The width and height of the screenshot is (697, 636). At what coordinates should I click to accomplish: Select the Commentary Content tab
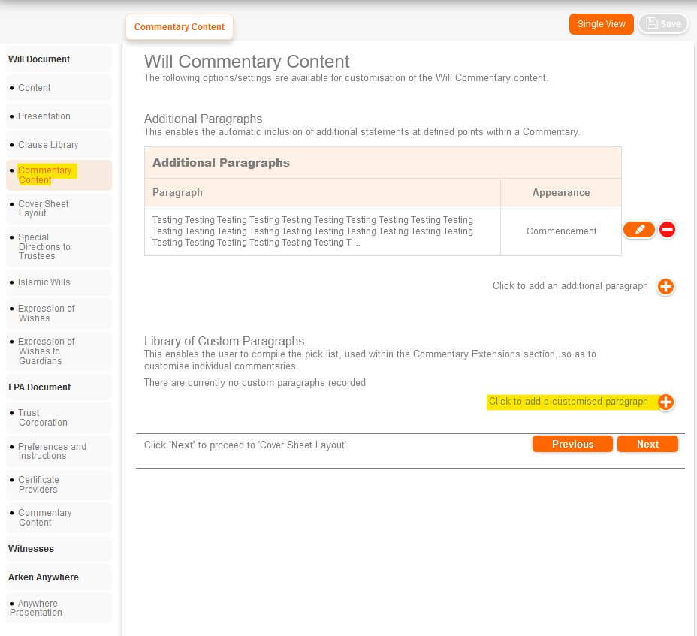180,27
